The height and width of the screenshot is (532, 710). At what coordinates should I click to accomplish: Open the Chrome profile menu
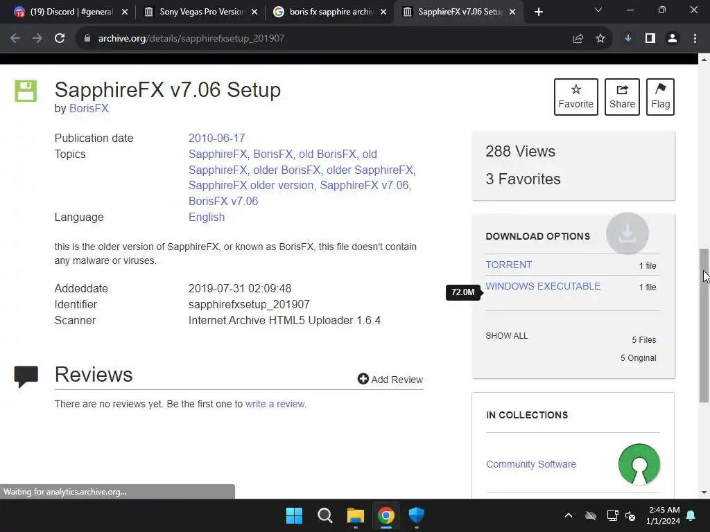(x=673, y=39)
